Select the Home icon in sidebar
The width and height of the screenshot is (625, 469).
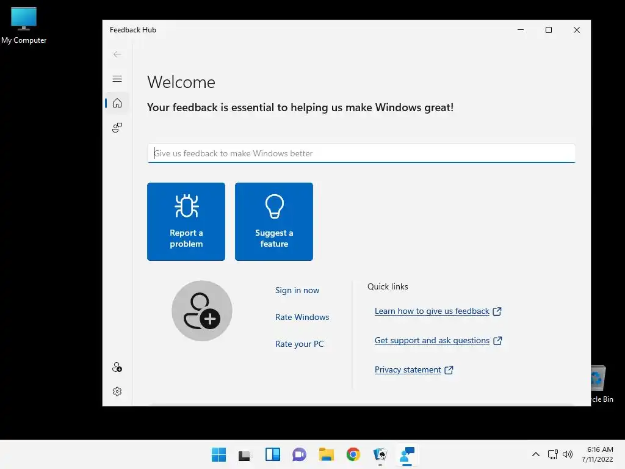117,103
